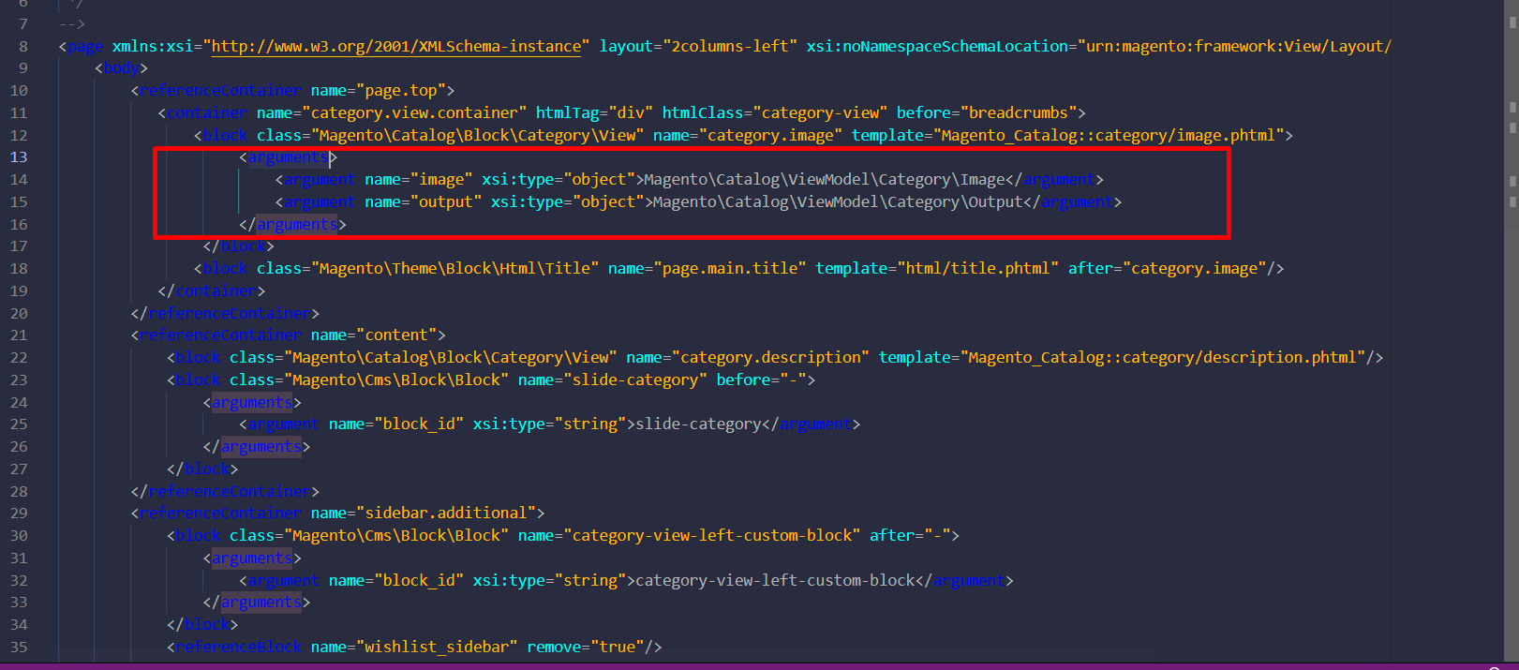This screenshot has height=670, width=1519.
Task: Select line number 8 in gutter
Action: [23, 46]
